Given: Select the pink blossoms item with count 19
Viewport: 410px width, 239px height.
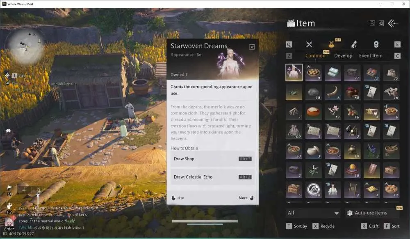Looking at the screenshot, I should coord(333,112).
